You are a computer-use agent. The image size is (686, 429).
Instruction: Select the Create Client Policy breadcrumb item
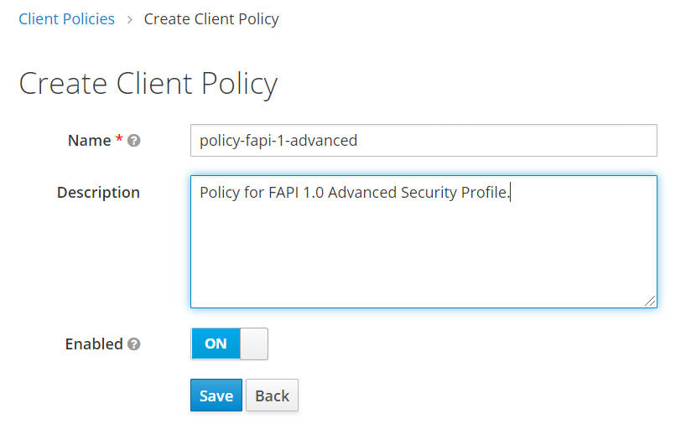211,19
